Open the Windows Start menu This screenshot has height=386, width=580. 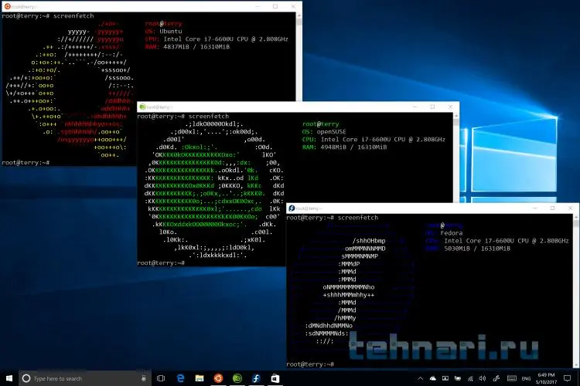pos(9,378)
